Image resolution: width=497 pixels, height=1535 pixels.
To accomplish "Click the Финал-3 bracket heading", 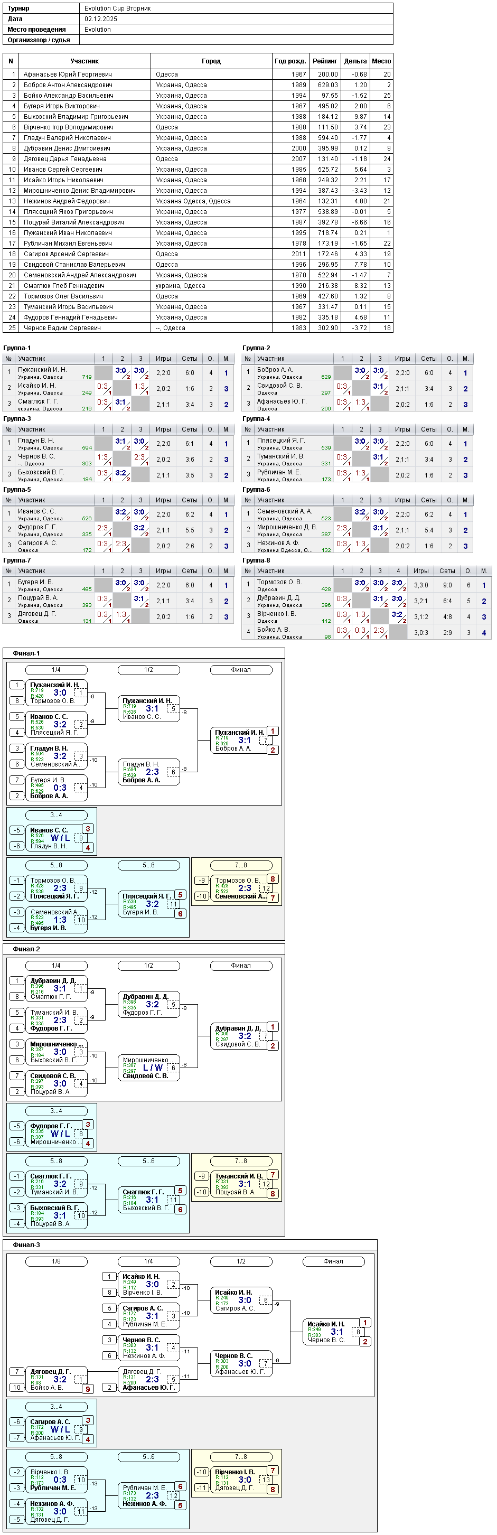I will point(26,1245).
